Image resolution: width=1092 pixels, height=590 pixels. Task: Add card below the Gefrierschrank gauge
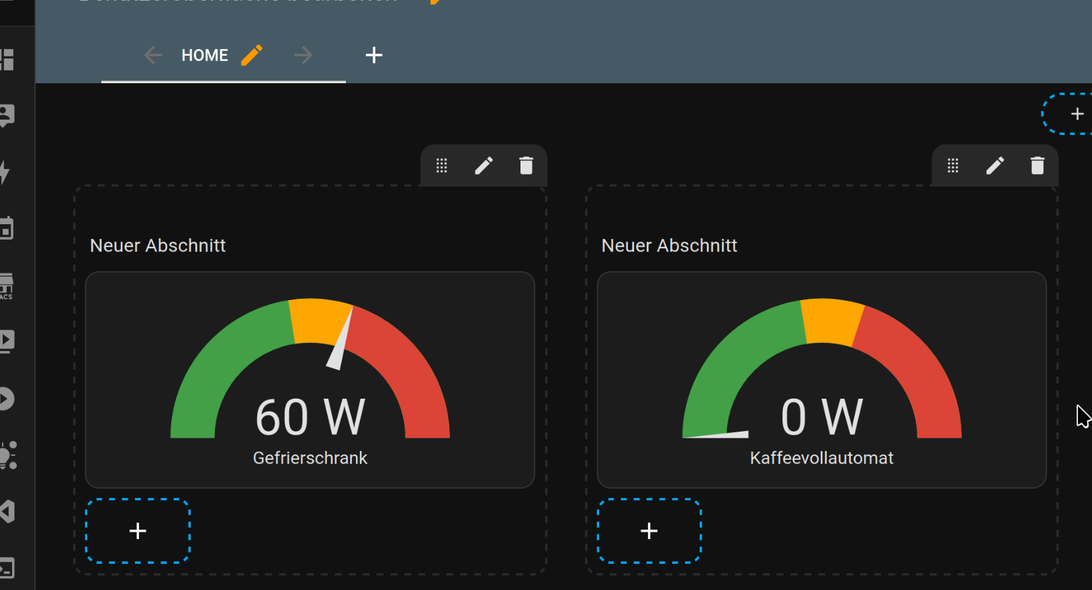pyautogui.click(x=138, y=531)
